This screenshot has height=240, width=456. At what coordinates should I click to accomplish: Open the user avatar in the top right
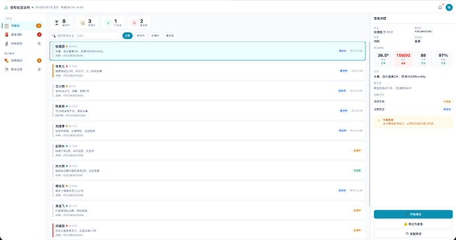coord(449,7)
